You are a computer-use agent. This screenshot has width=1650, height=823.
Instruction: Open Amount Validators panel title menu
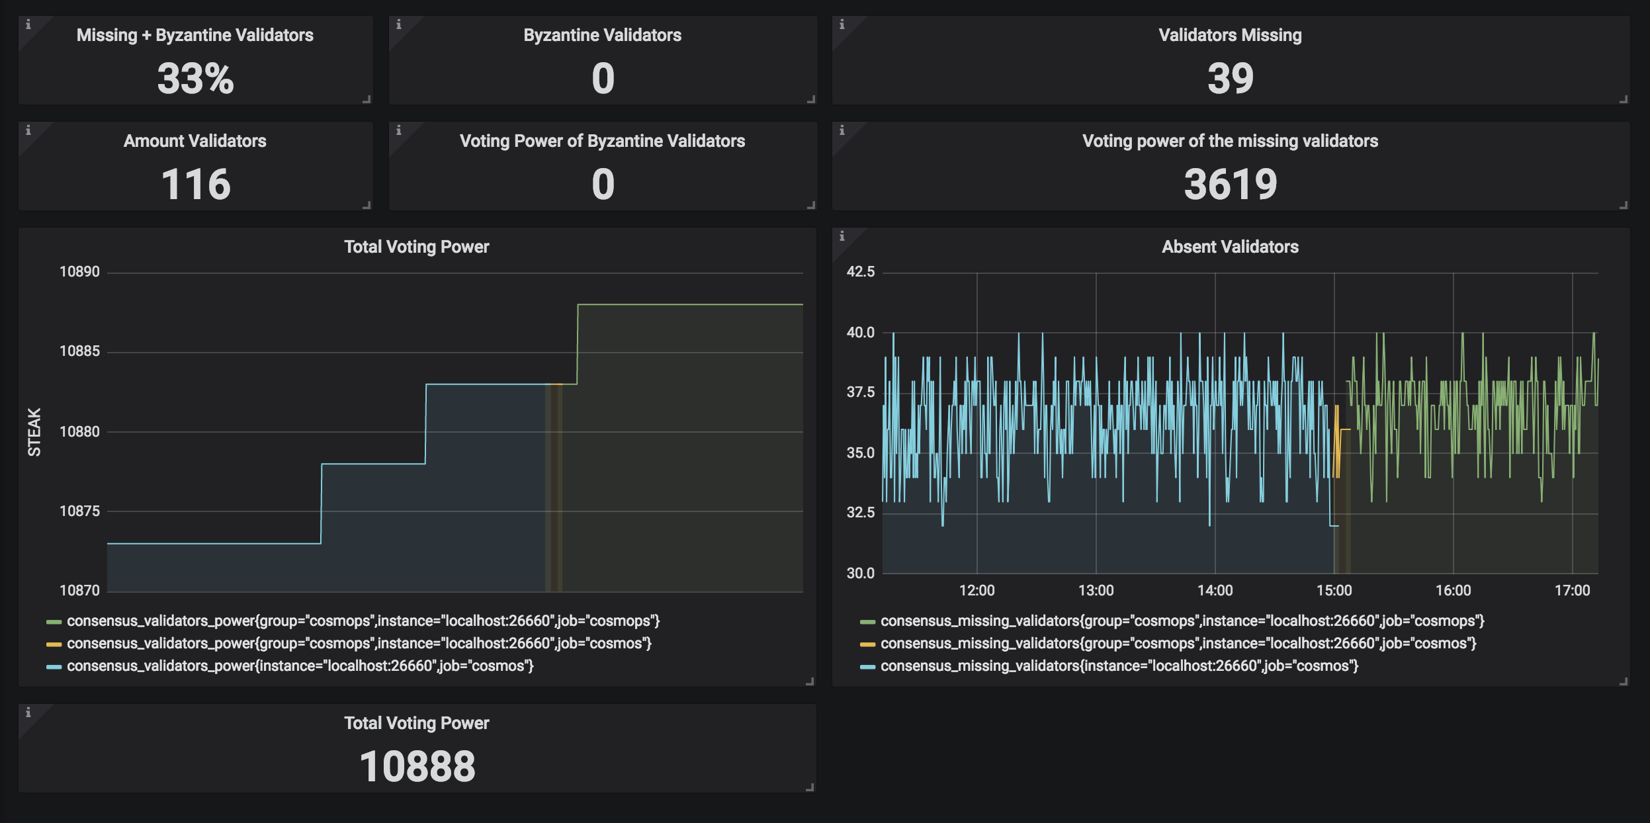click(x=195, y=141)
